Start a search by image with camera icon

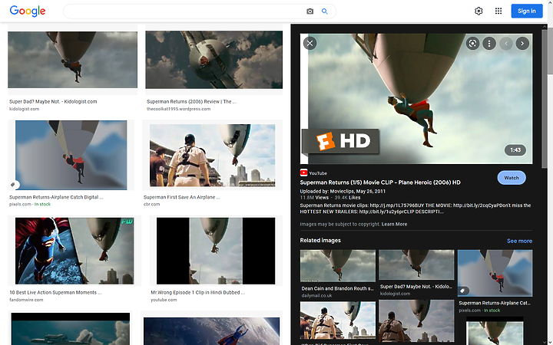point(310,11)
